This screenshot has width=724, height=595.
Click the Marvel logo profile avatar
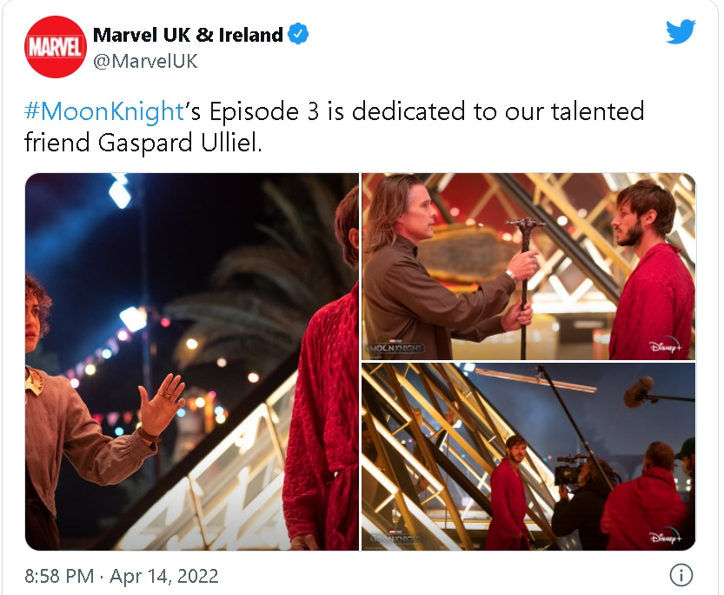(x=56, y=47)
